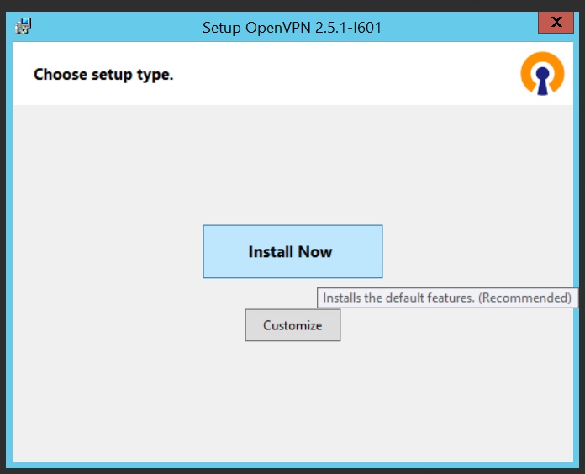This screenshot has width=585, height=474.
Task: Click the OpenVPN keyhole logo
Action: [542, 73]
